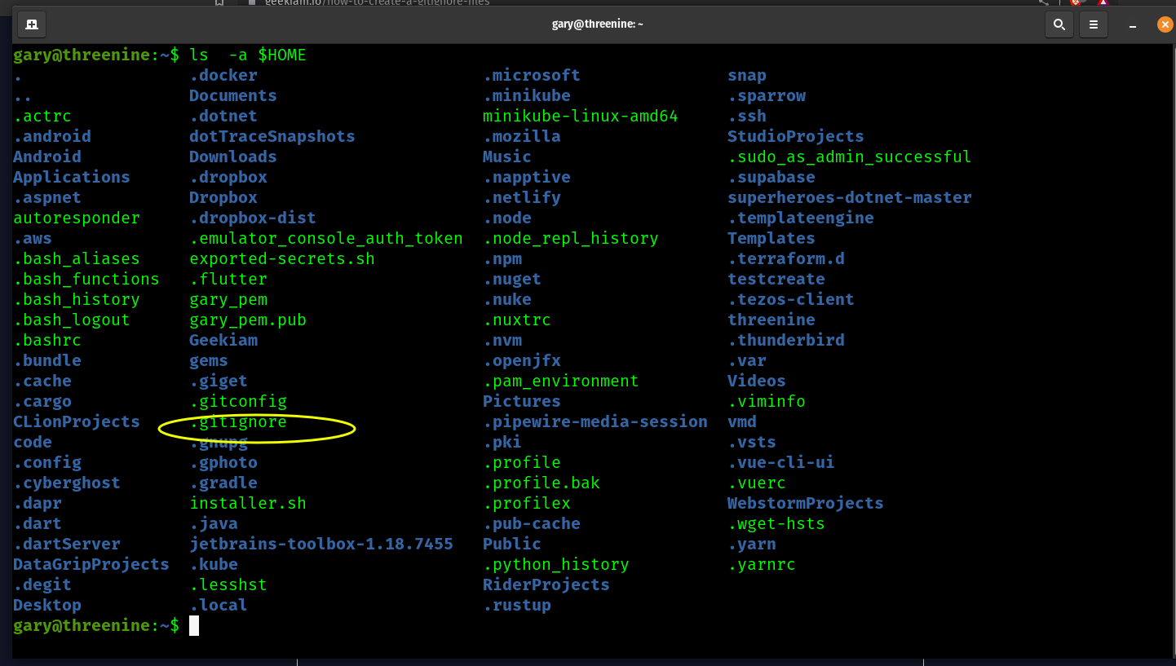Select the .cyberghost directory
Viewport: 1176px width, 666px height.
(67, 483)
